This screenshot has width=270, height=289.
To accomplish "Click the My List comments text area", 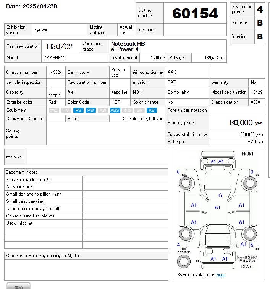I will click(86, 270).
